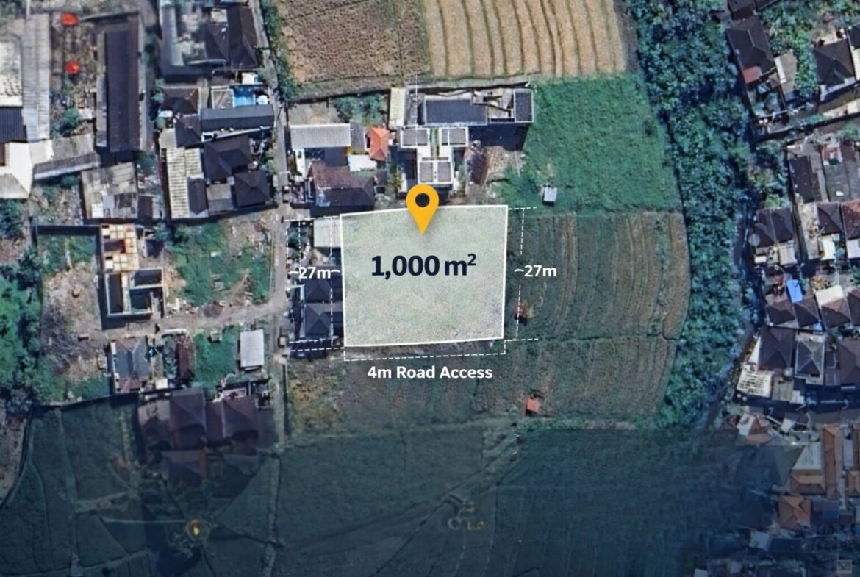This screenshot has height=577, width=860.
Task: Click the small hut on the plot's right edge
Action: tap(522, 310)
